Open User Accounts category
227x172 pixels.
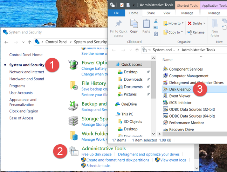pos(21,93)
